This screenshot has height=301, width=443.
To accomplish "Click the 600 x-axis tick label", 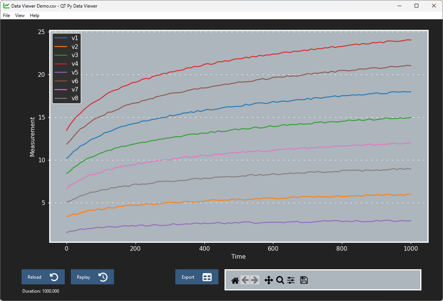I will (x=273, y=248).
